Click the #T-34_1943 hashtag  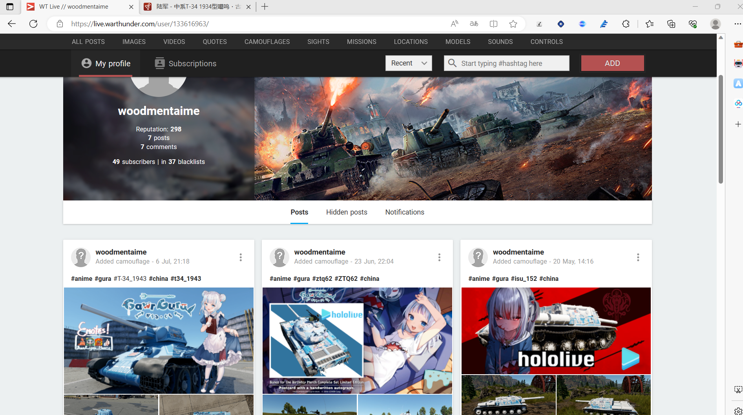tap(130, 278)
